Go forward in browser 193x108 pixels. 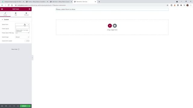point(5,5)
